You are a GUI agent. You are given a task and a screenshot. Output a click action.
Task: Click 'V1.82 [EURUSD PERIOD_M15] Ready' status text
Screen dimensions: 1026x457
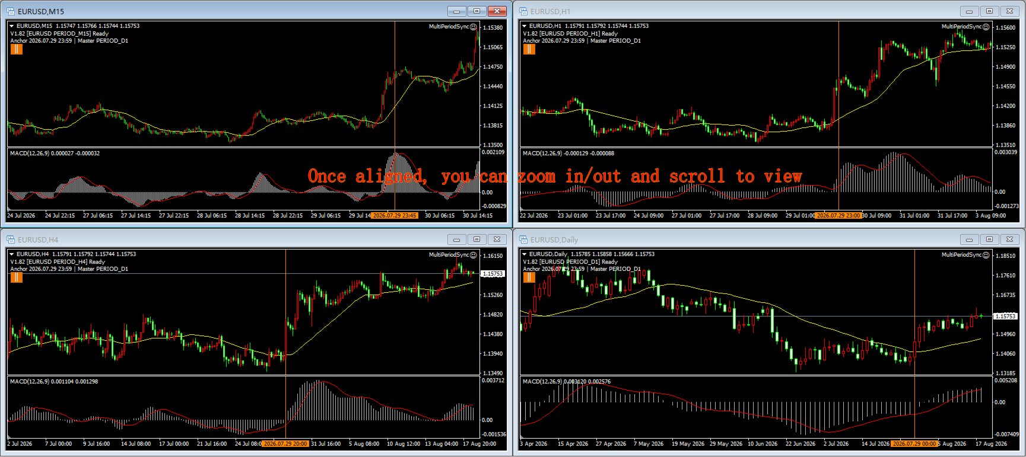pos(59,34)
